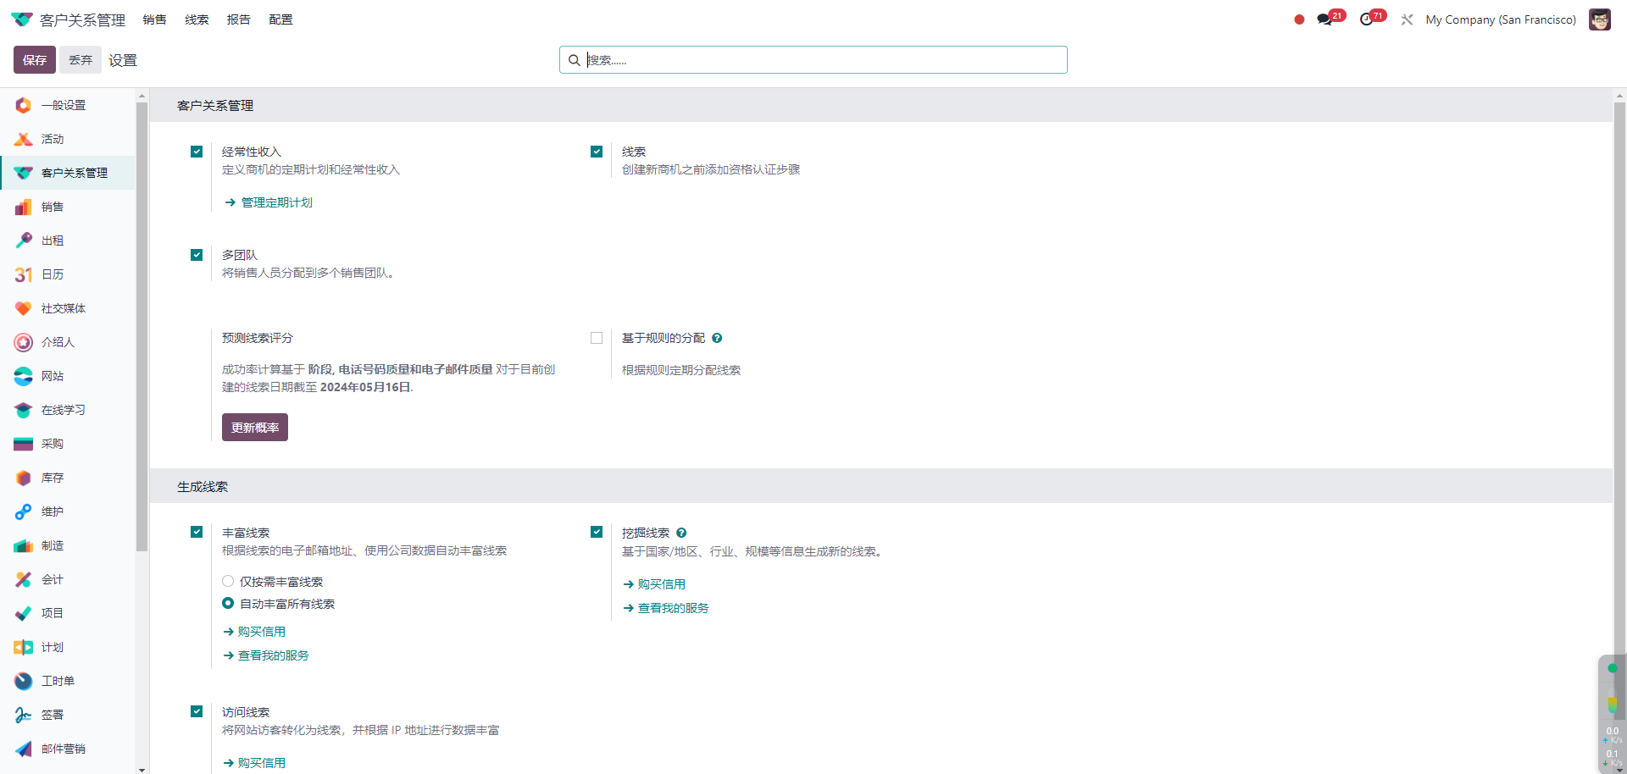Click the 保存 save button
This screenshot has width=1627, height=774.
pyautogui.click(x=35, y=60)
